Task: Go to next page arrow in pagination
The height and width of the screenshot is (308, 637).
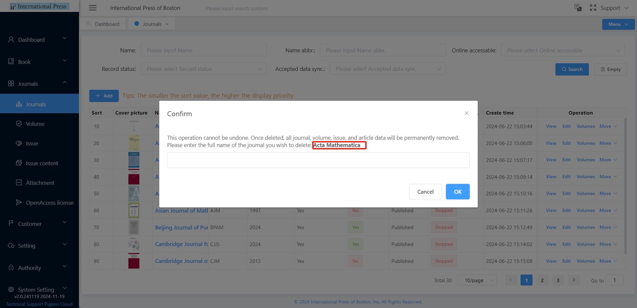Action: pyautogui.click(x=574, y=280)
